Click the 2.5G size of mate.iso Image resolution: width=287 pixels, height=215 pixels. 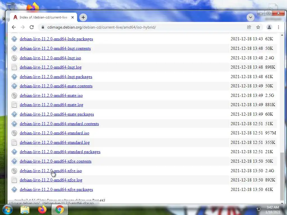tap(270, 95)
